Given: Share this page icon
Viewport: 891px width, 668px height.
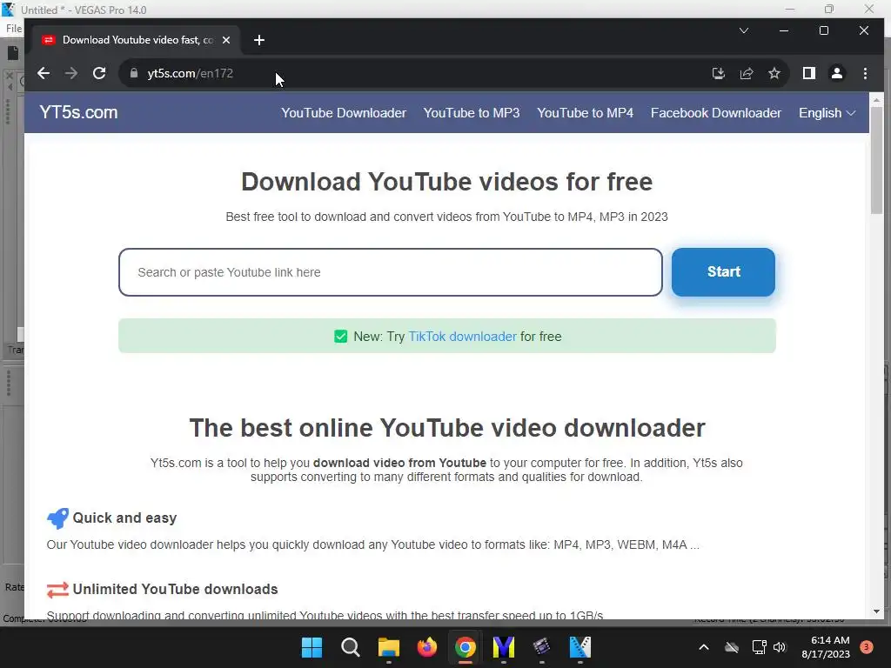Looking at the screenshot, I should pos(746,73).
